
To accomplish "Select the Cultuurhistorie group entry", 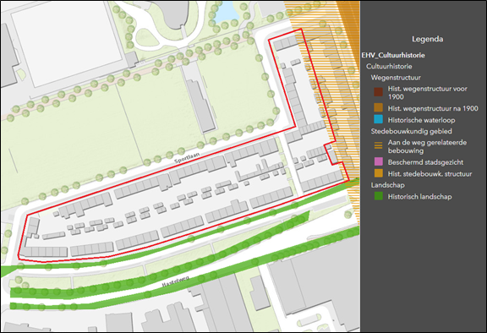I will click(389, 67).
